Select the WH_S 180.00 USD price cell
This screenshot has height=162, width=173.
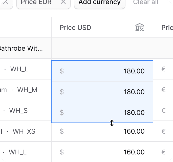[x=102, y=112]
